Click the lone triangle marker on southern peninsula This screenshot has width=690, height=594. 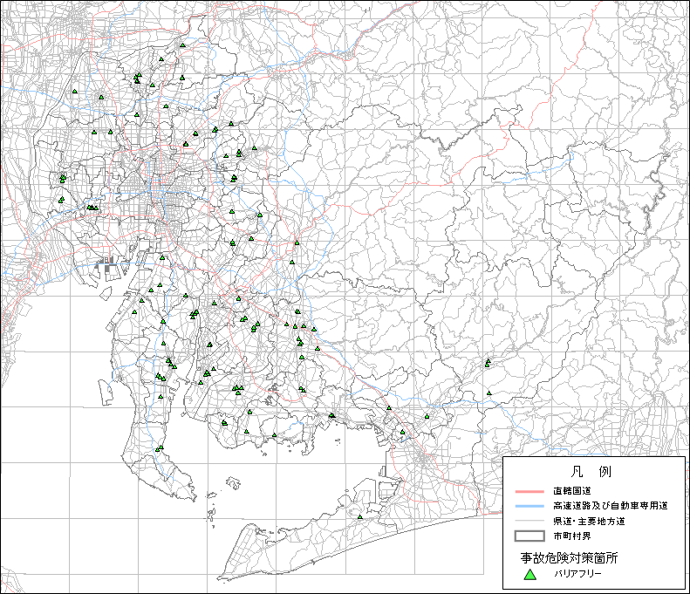coord(360,517)
